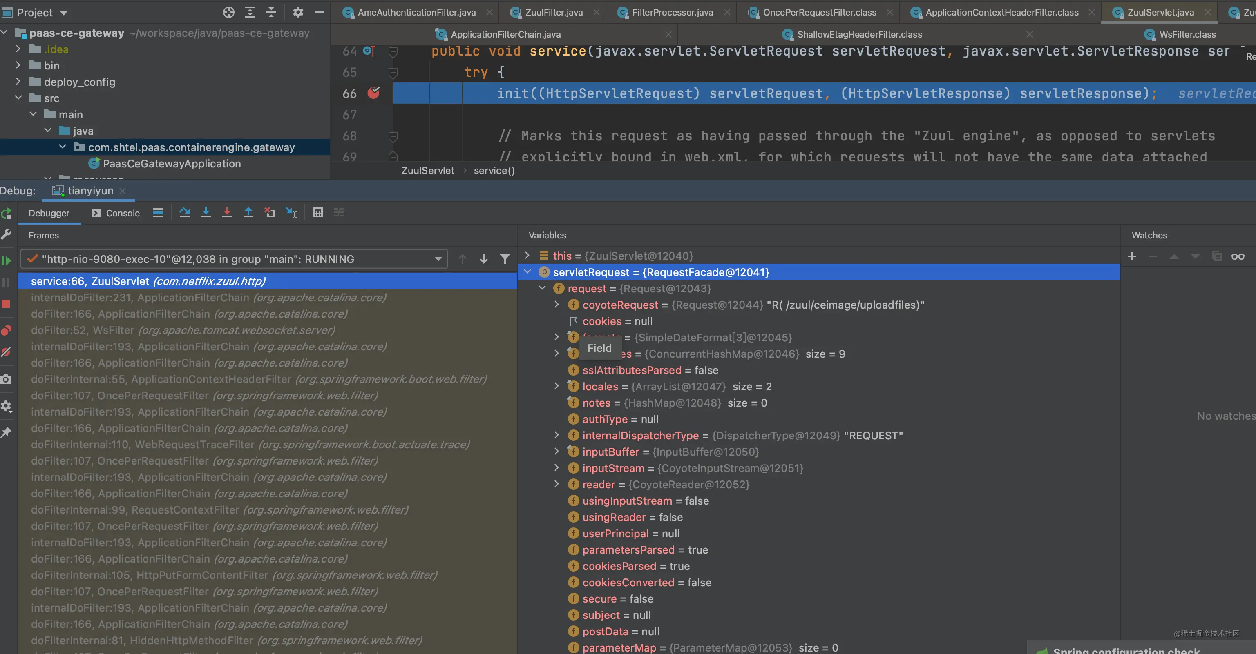Show execution point in debugger toolbar
This screenshot has width=1256, height=654.
coord(157,212)
